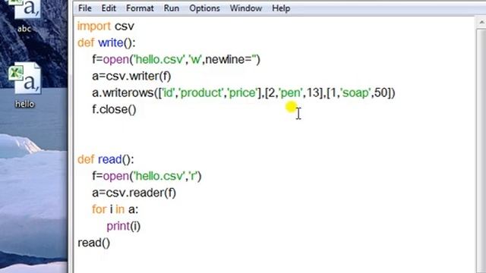The image size is (486, 273).
Task: Place cursor in the write function's open line
Action: point(176,59)
